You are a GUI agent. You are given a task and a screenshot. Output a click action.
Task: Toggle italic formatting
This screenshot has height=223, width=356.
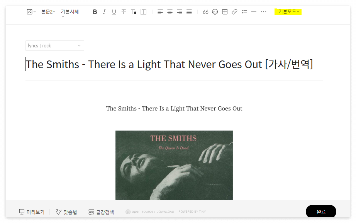104,12
